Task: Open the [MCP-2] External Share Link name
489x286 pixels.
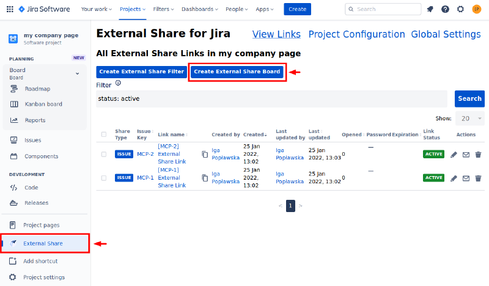Action: click(172, 154)
